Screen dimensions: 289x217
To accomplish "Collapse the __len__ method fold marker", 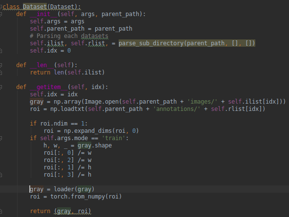I will coord(1,65).
